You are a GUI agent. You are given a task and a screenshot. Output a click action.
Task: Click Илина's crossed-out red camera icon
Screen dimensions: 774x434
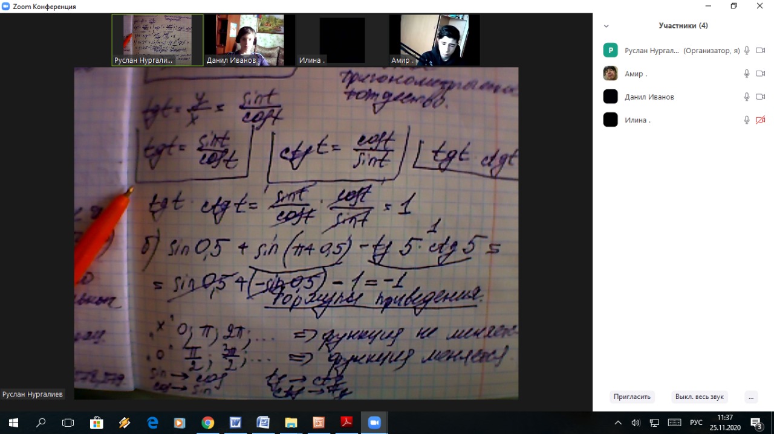(x=760, y=120)
